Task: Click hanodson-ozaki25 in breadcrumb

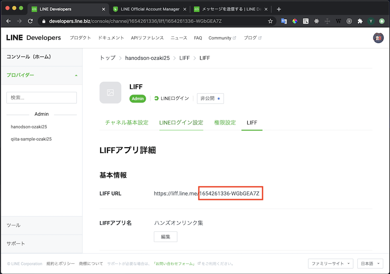Action: (x=147, y=58)
